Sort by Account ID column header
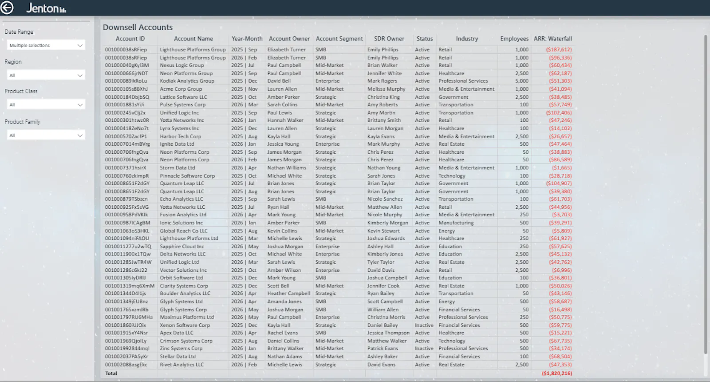 click(x=130, y=39)
